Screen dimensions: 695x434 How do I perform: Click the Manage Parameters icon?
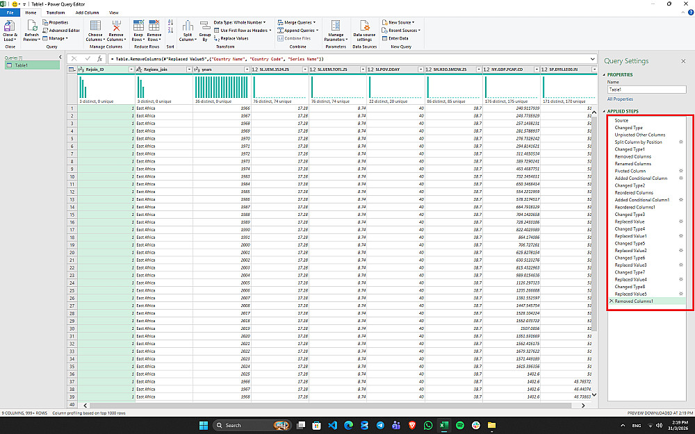tap(336, 26)
